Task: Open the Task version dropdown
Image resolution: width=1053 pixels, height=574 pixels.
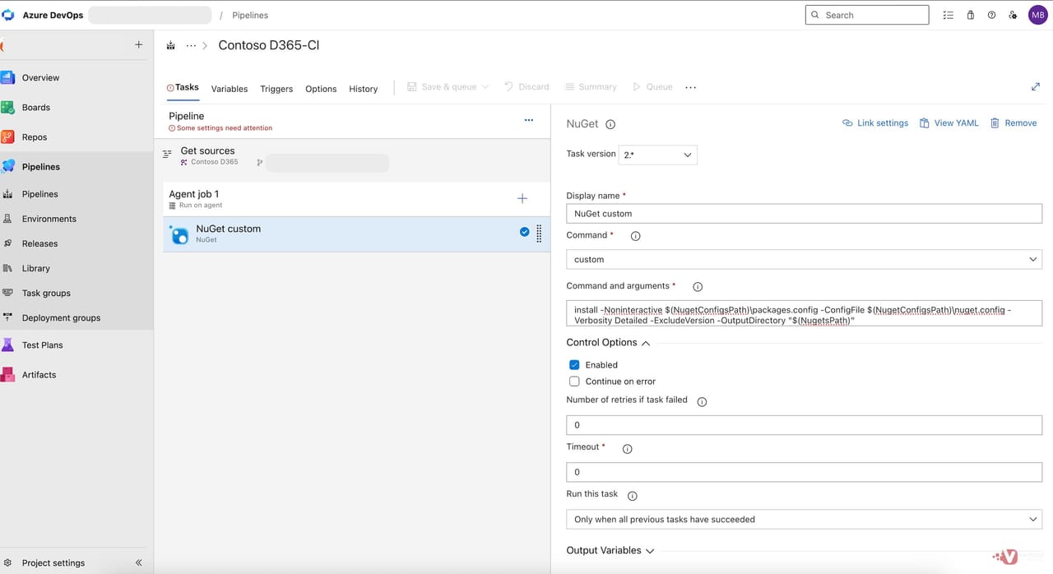Action: click(657, 154)
